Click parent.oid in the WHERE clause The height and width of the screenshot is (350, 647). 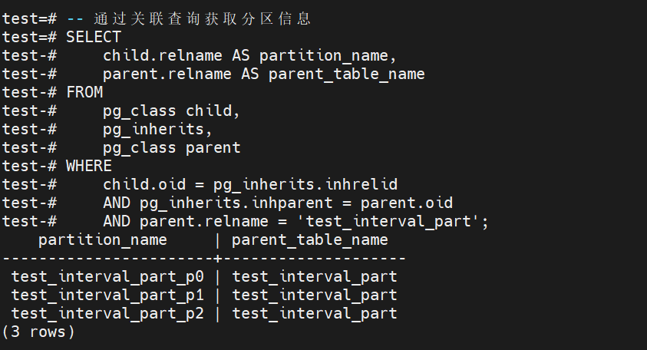coord(406,203)
